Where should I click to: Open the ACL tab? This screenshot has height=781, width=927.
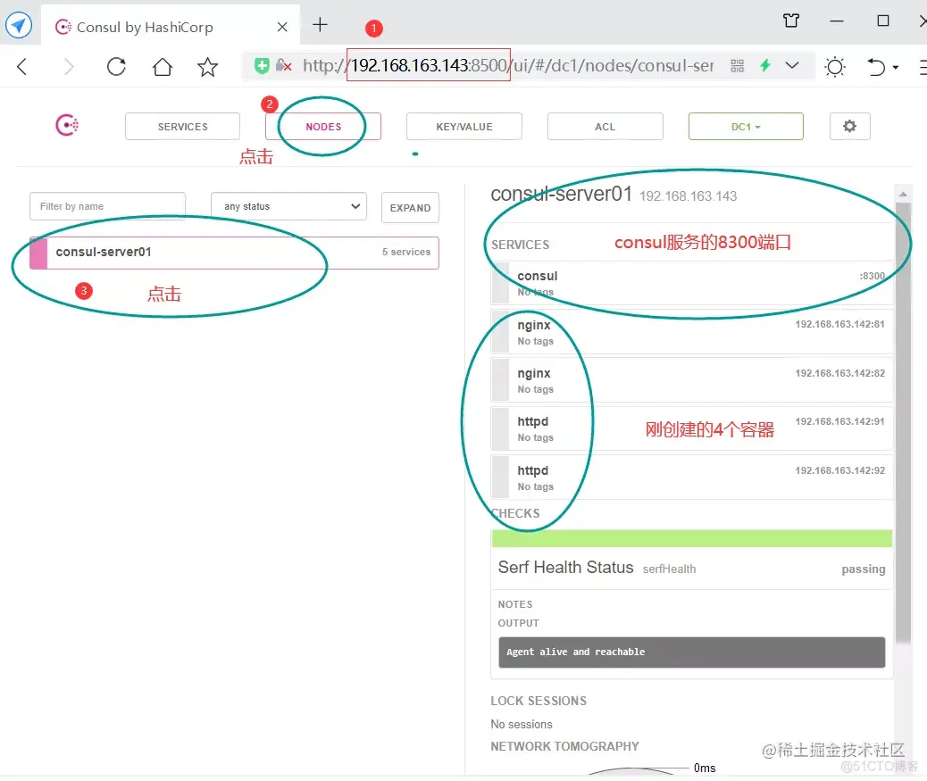605,127
